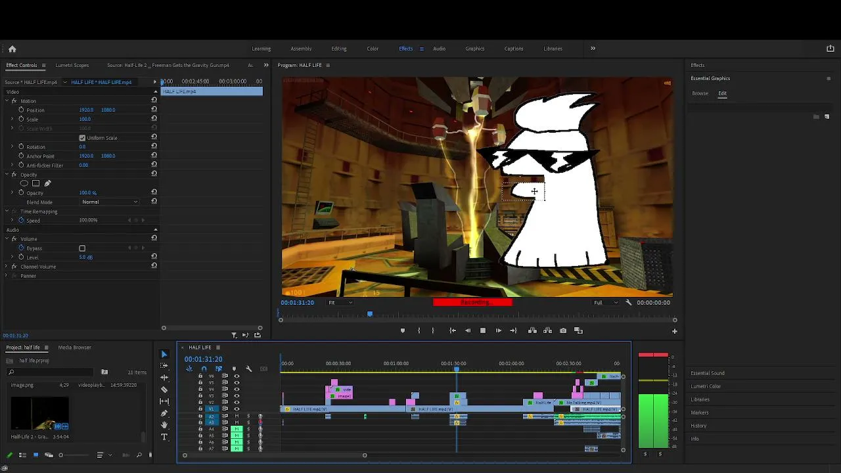The height and width of the screenshot is (473, 841).
Task: Switch to the Color workspace
Action: point(373,49)
